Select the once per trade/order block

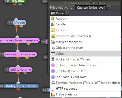point(20,54)
